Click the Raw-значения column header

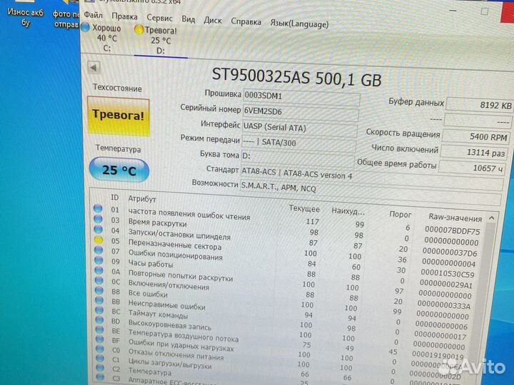pos(455,217)
